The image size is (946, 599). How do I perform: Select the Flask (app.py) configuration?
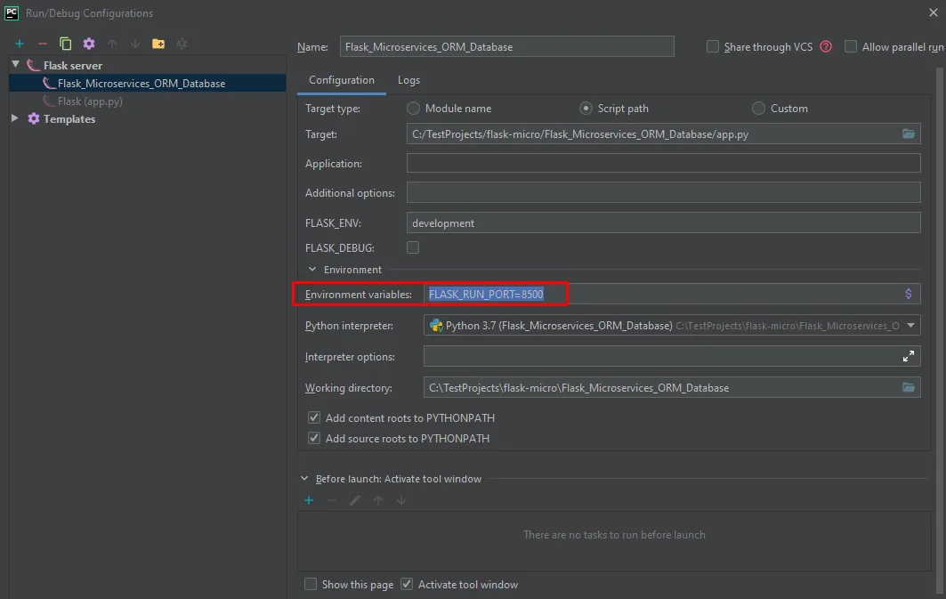point(90,101)
